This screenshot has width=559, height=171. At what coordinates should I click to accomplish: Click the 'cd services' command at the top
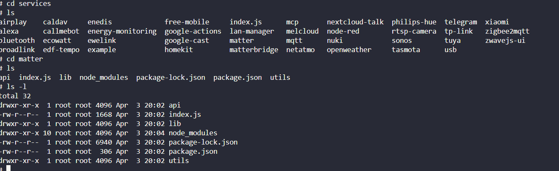[x=29, y=4]
